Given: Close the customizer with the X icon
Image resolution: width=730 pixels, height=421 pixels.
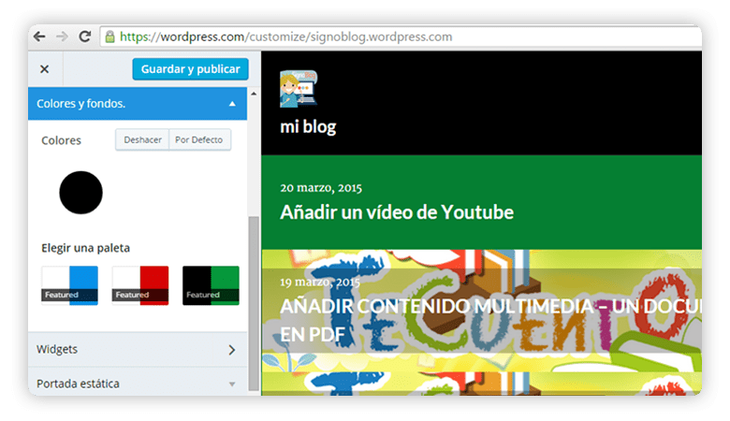Looking at the screenshot, I should [44, 69].
